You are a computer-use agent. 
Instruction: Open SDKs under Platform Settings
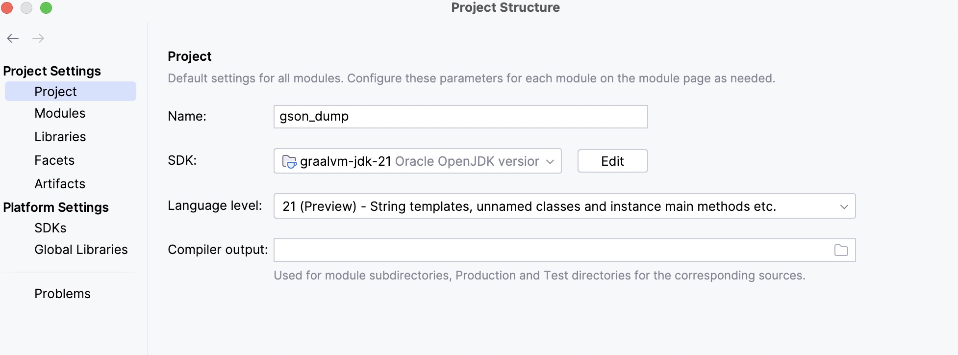tap(50, 228)
